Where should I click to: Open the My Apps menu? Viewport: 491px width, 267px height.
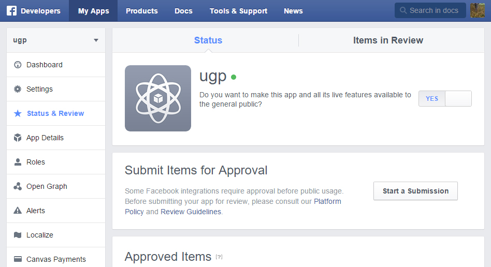pyautogui.click(x=93, y=11)
